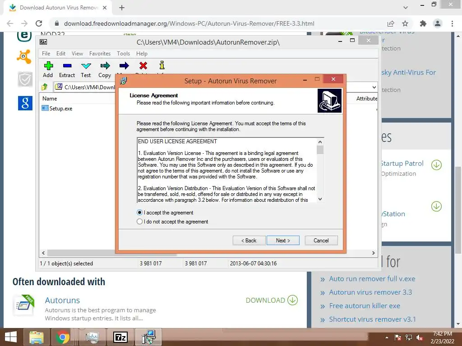Click the Move arrow icon in 7-Zip
462x346 pixels.
coord(124,65)
